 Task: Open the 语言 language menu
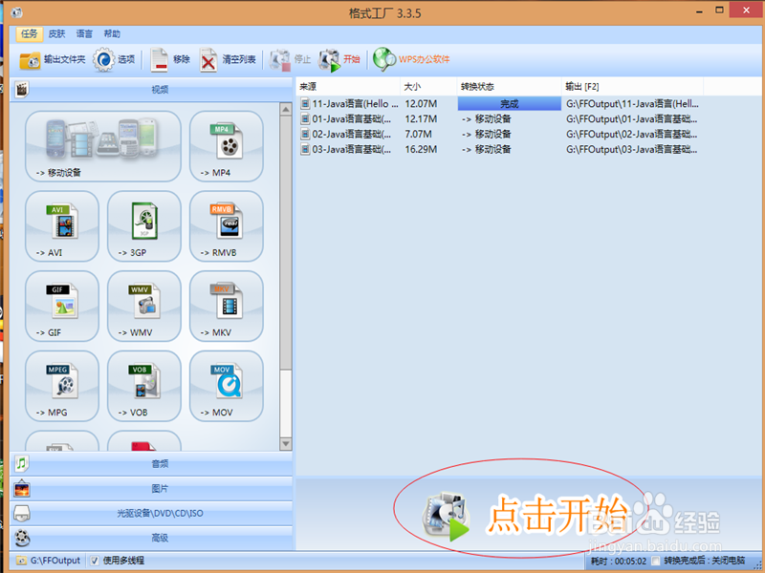[84, 33]
